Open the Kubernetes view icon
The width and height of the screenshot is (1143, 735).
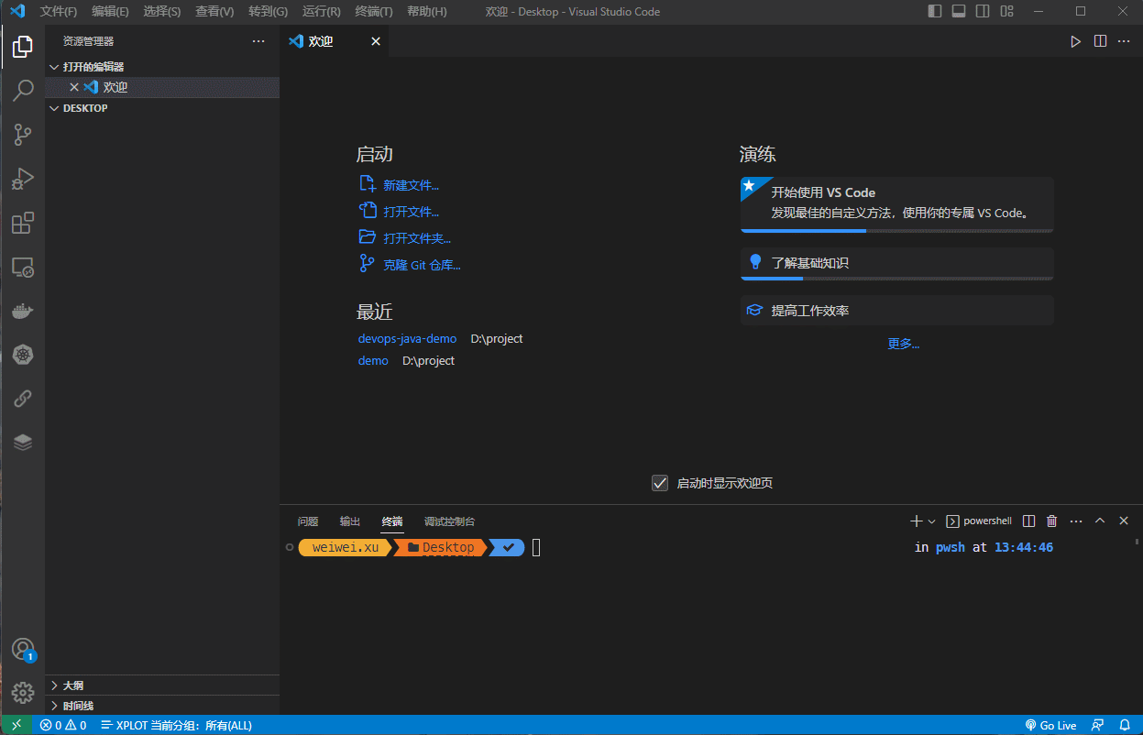point(23,356)
